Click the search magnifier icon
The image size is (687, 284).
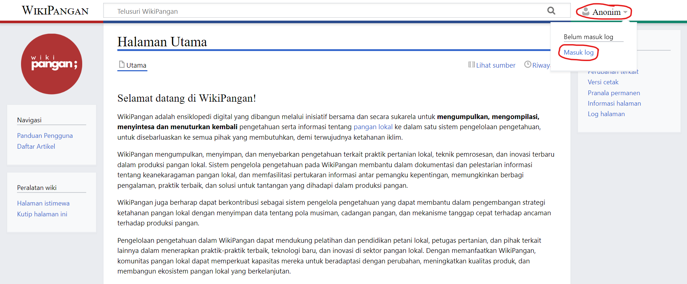pyautogui.click(x=551, y=11)
